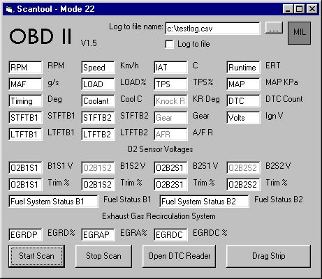Click the O2B2S2 Trim % field
This screenshot has width=322, height=279.
pyautogui.click(x=243, y=185)
